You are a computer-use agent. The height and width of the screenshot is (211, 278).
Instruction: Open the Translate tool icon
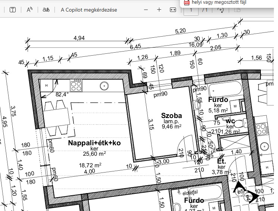point(46,10)
